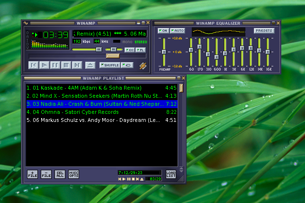The height and width of the screenshot is (203, 305).
Task: Open file with the large Eject button
Action: pyautogui.click(x=90, y=65)
